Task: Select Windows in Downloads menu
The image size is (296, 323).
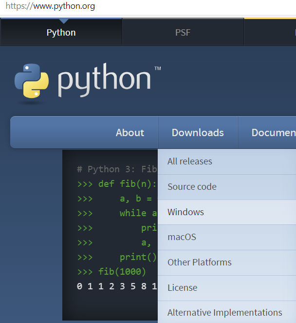Action: [x=227, y=212]
